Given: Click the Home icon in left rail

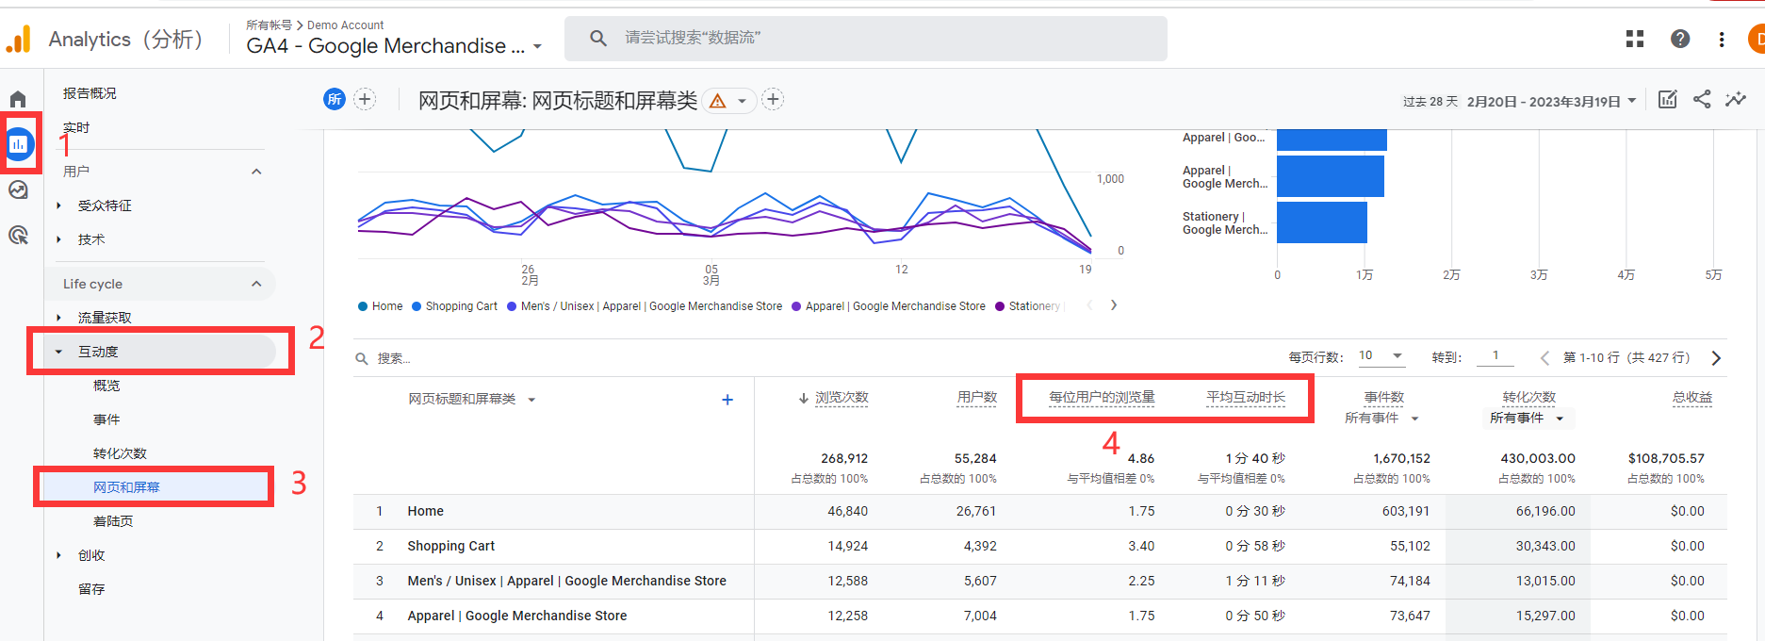Looking at the screenshot, I should click(18, 99).
